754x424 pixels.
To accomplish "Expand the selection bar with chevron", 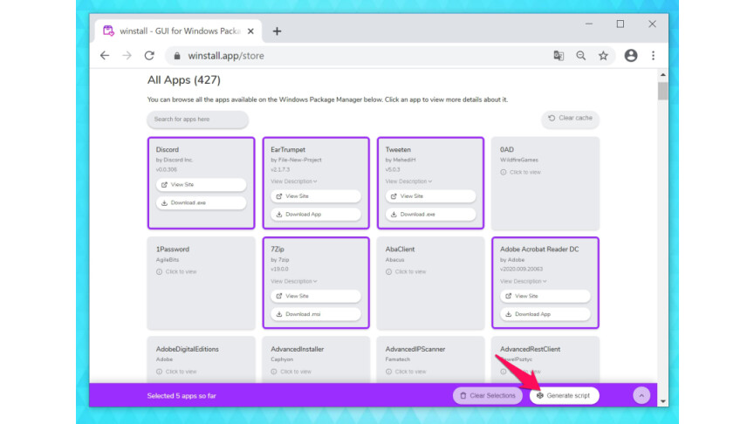I will pyautogui.click(x=641, y=395).
